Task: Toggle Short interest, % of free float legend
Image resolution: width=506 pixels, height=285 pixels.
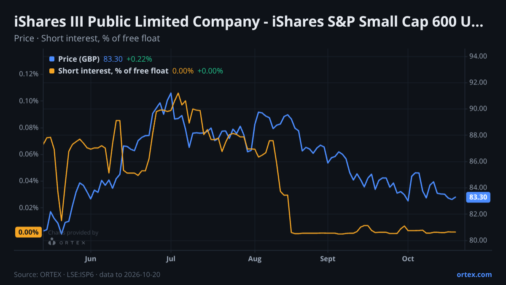Action: click(x=113, y=71)
